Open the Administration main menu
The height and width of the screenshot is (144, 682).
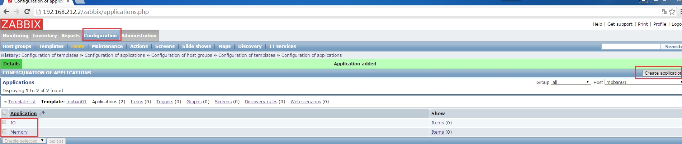click(x=139, y=35)
